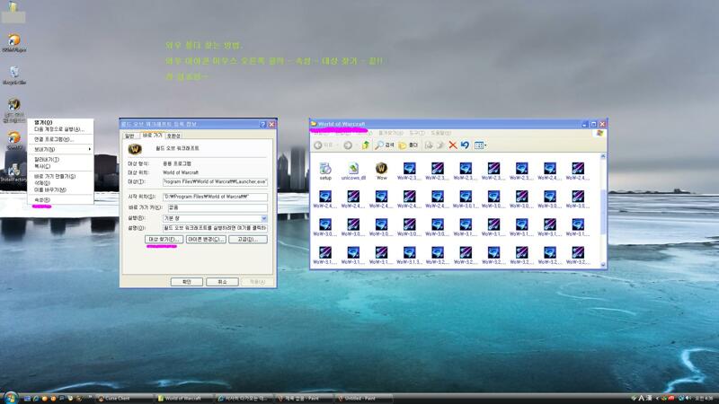Switch to the 바로 가기 tab
The height and width of the screenshot is (404, 719).
point(152,136)
